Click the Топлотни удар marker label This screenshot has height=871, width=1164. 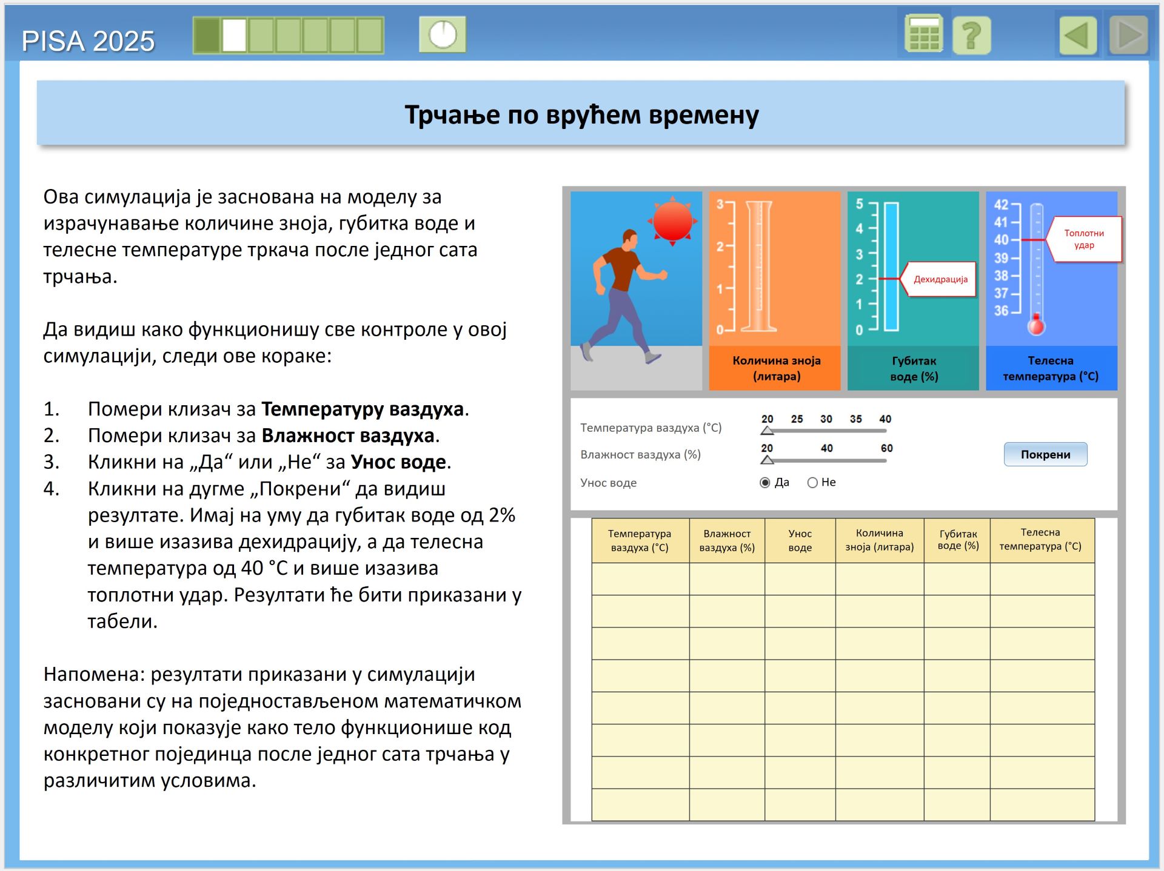[1084, 239]
